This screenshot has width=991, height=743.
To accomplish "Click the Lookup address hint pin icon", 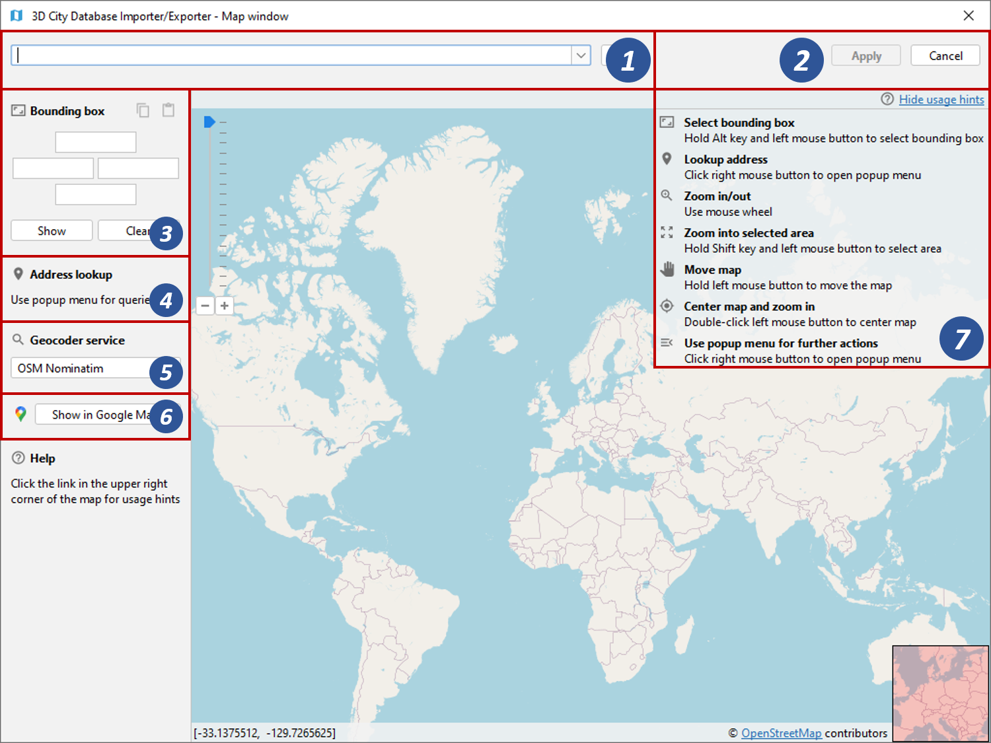I will point(667,159).
